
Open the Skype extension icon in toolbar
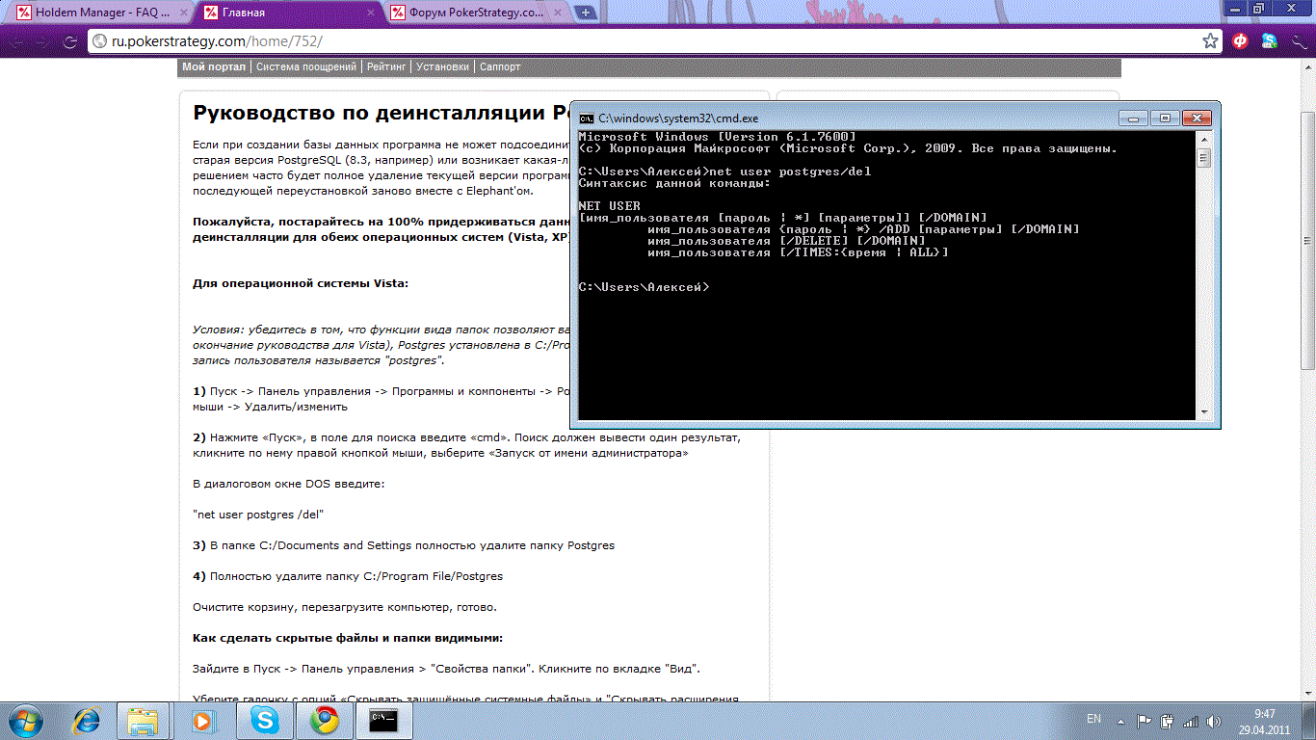tap(1270, 41)
